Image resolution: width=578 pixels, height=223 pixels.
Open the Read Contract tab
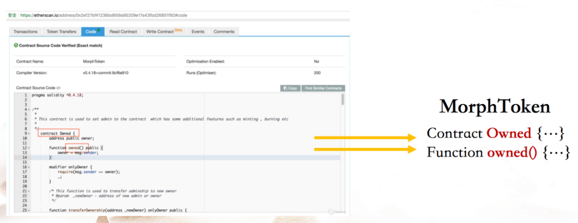tap(123, 32)
